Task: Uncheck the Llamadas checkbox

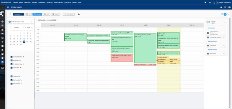Action: tap(11, 80)
